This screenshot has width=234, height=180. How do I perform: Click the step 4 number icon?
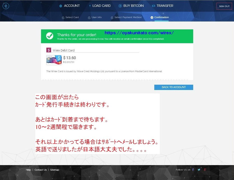click(152, 17)
